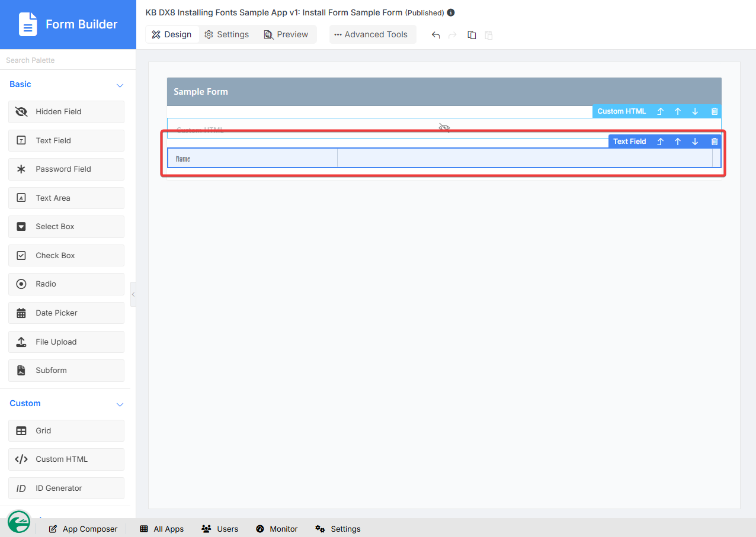
Task: Click the Joget logo in bottom bar
Action: 20,522
